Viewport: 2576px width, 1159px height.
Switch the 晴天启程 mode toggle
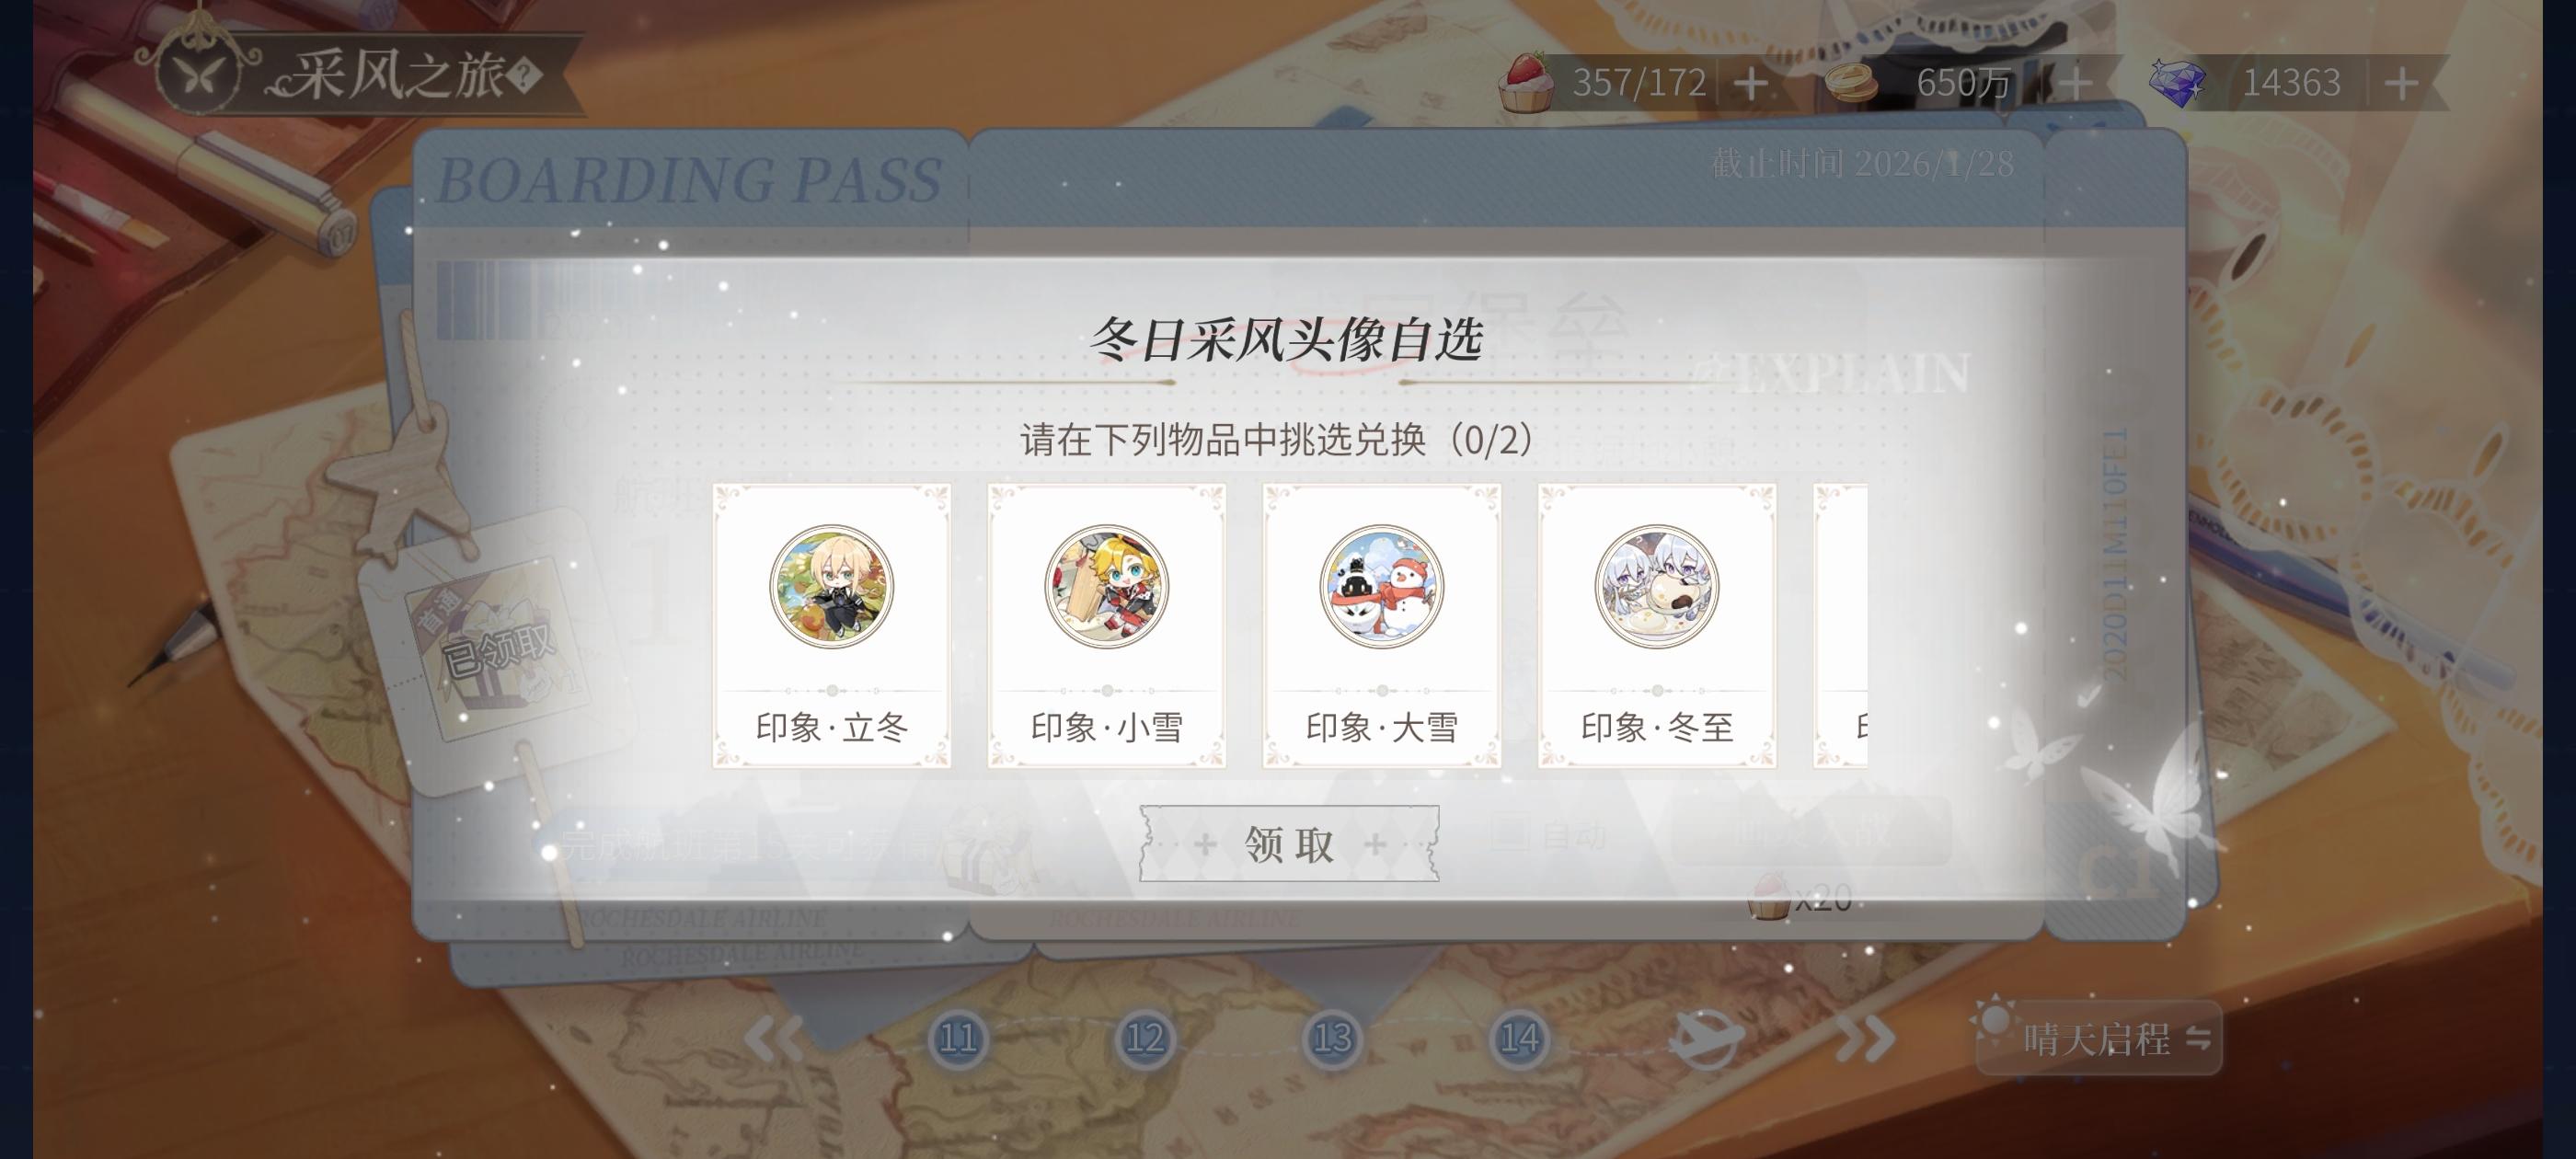pyautogui.click(x=2099, y=1039)
